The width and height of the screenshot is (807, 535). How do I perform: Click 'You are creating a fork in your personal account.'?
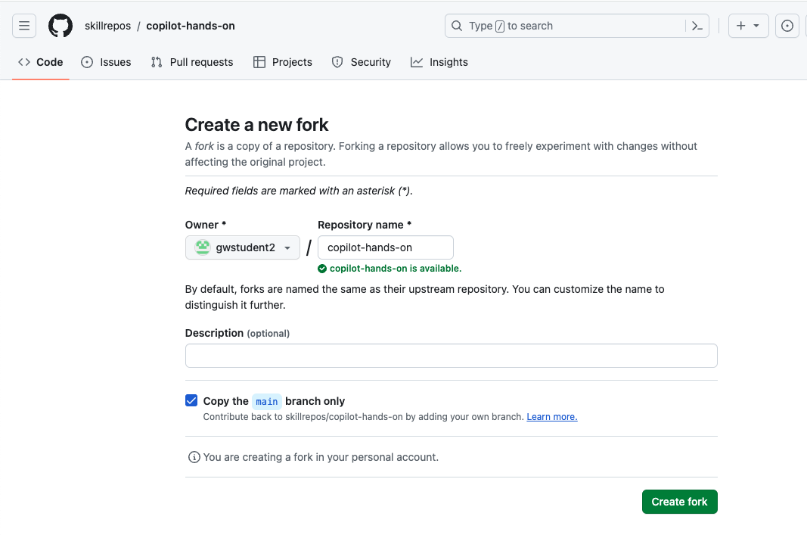coord(321,457)
